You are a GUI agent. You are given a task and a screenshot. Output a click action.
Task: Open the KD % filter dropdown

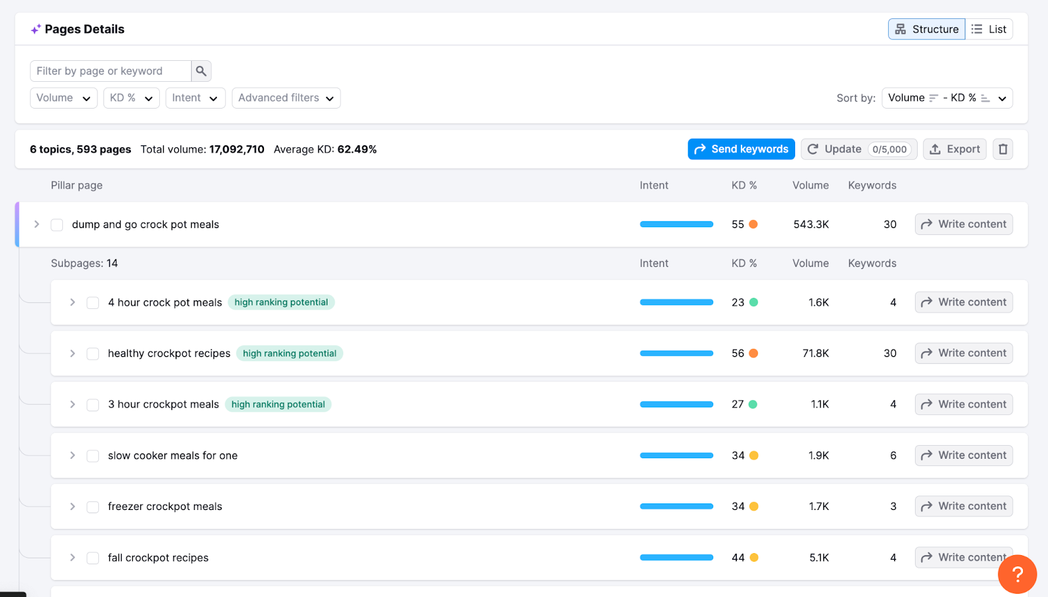132,98
